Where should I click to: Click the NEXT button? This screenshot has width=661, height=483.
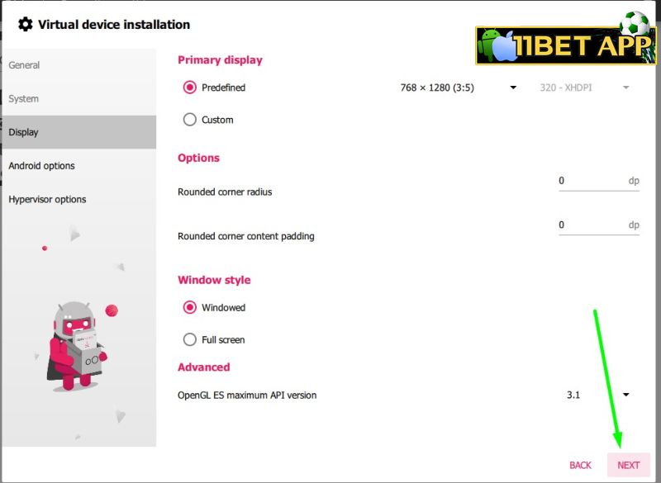point(629,465)
